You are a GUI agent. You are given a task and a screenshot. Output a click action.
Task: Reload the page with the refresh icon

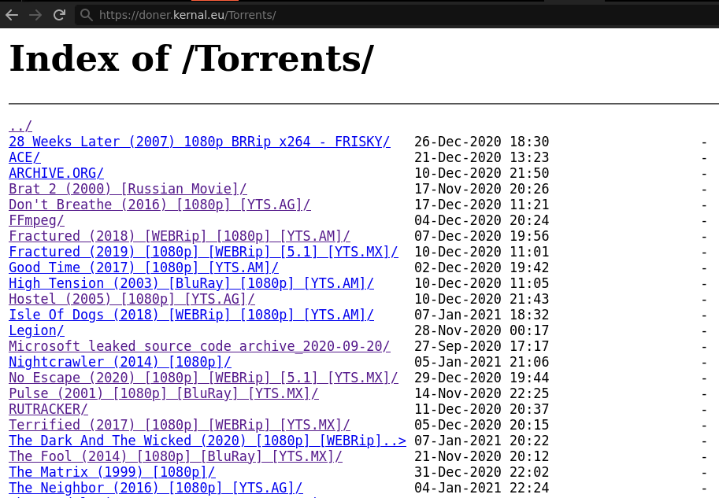(59, 15)
